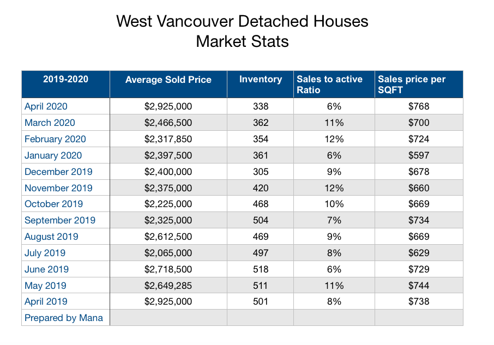
Task: Select the July 2019 price per SQFT $629
Action: click(419, 253)
